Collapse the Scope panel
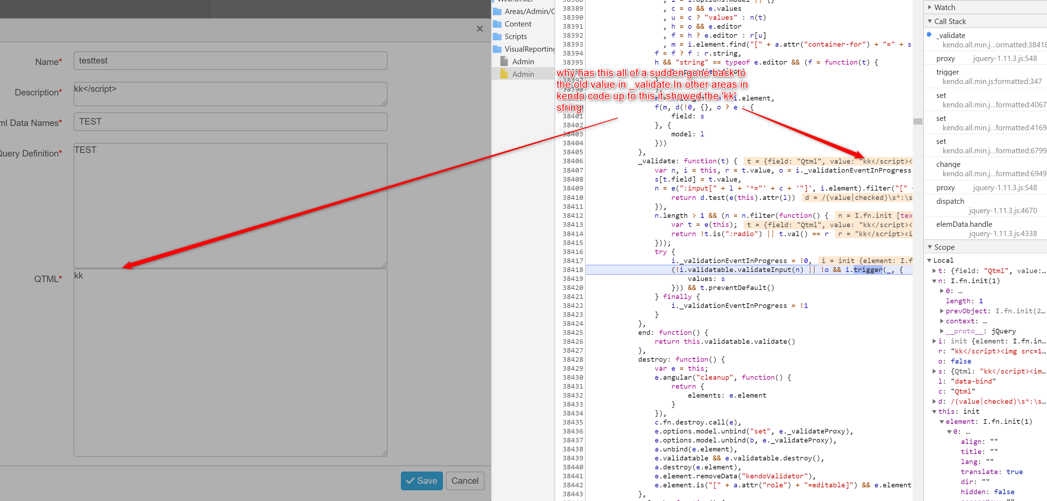The width and height of the screenshot is (1047, 501). coord(930,247)
